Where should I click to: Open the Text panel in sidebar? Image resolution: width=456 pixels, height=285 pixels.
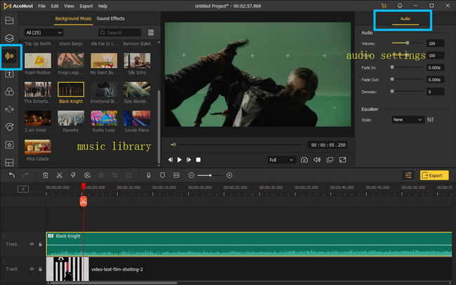tap(9, 74)
